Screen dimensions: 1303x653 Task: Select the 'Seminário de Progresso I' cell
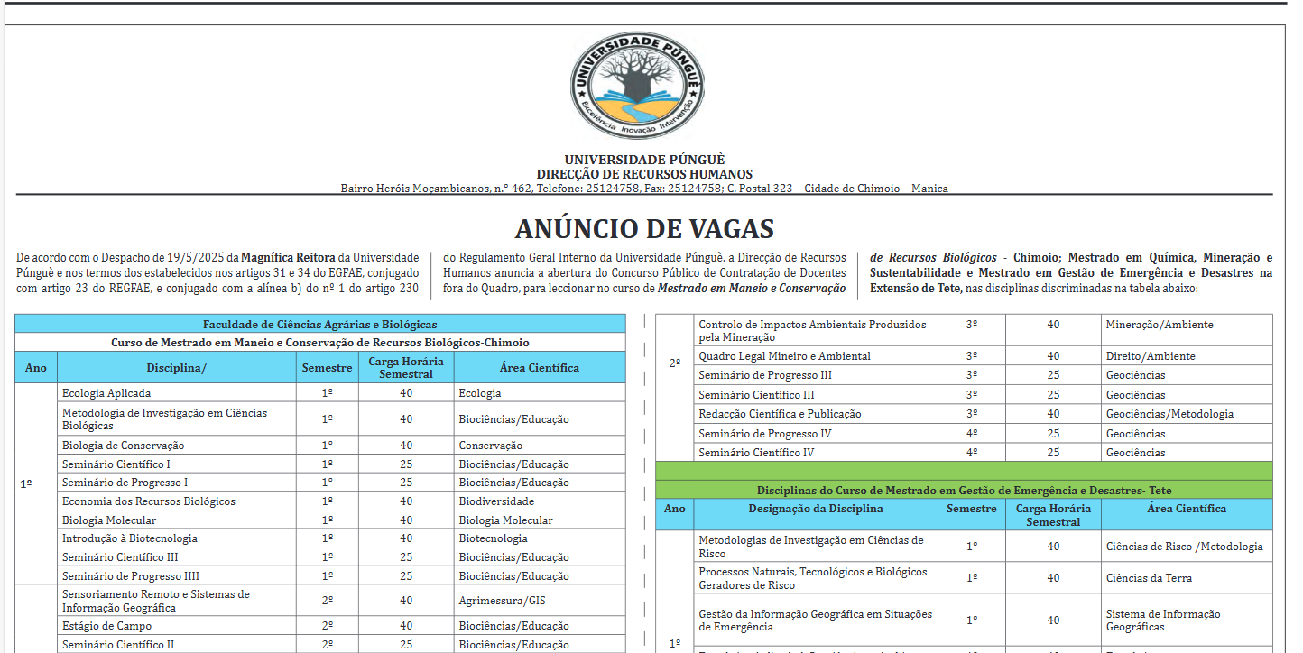coord(177,483)
